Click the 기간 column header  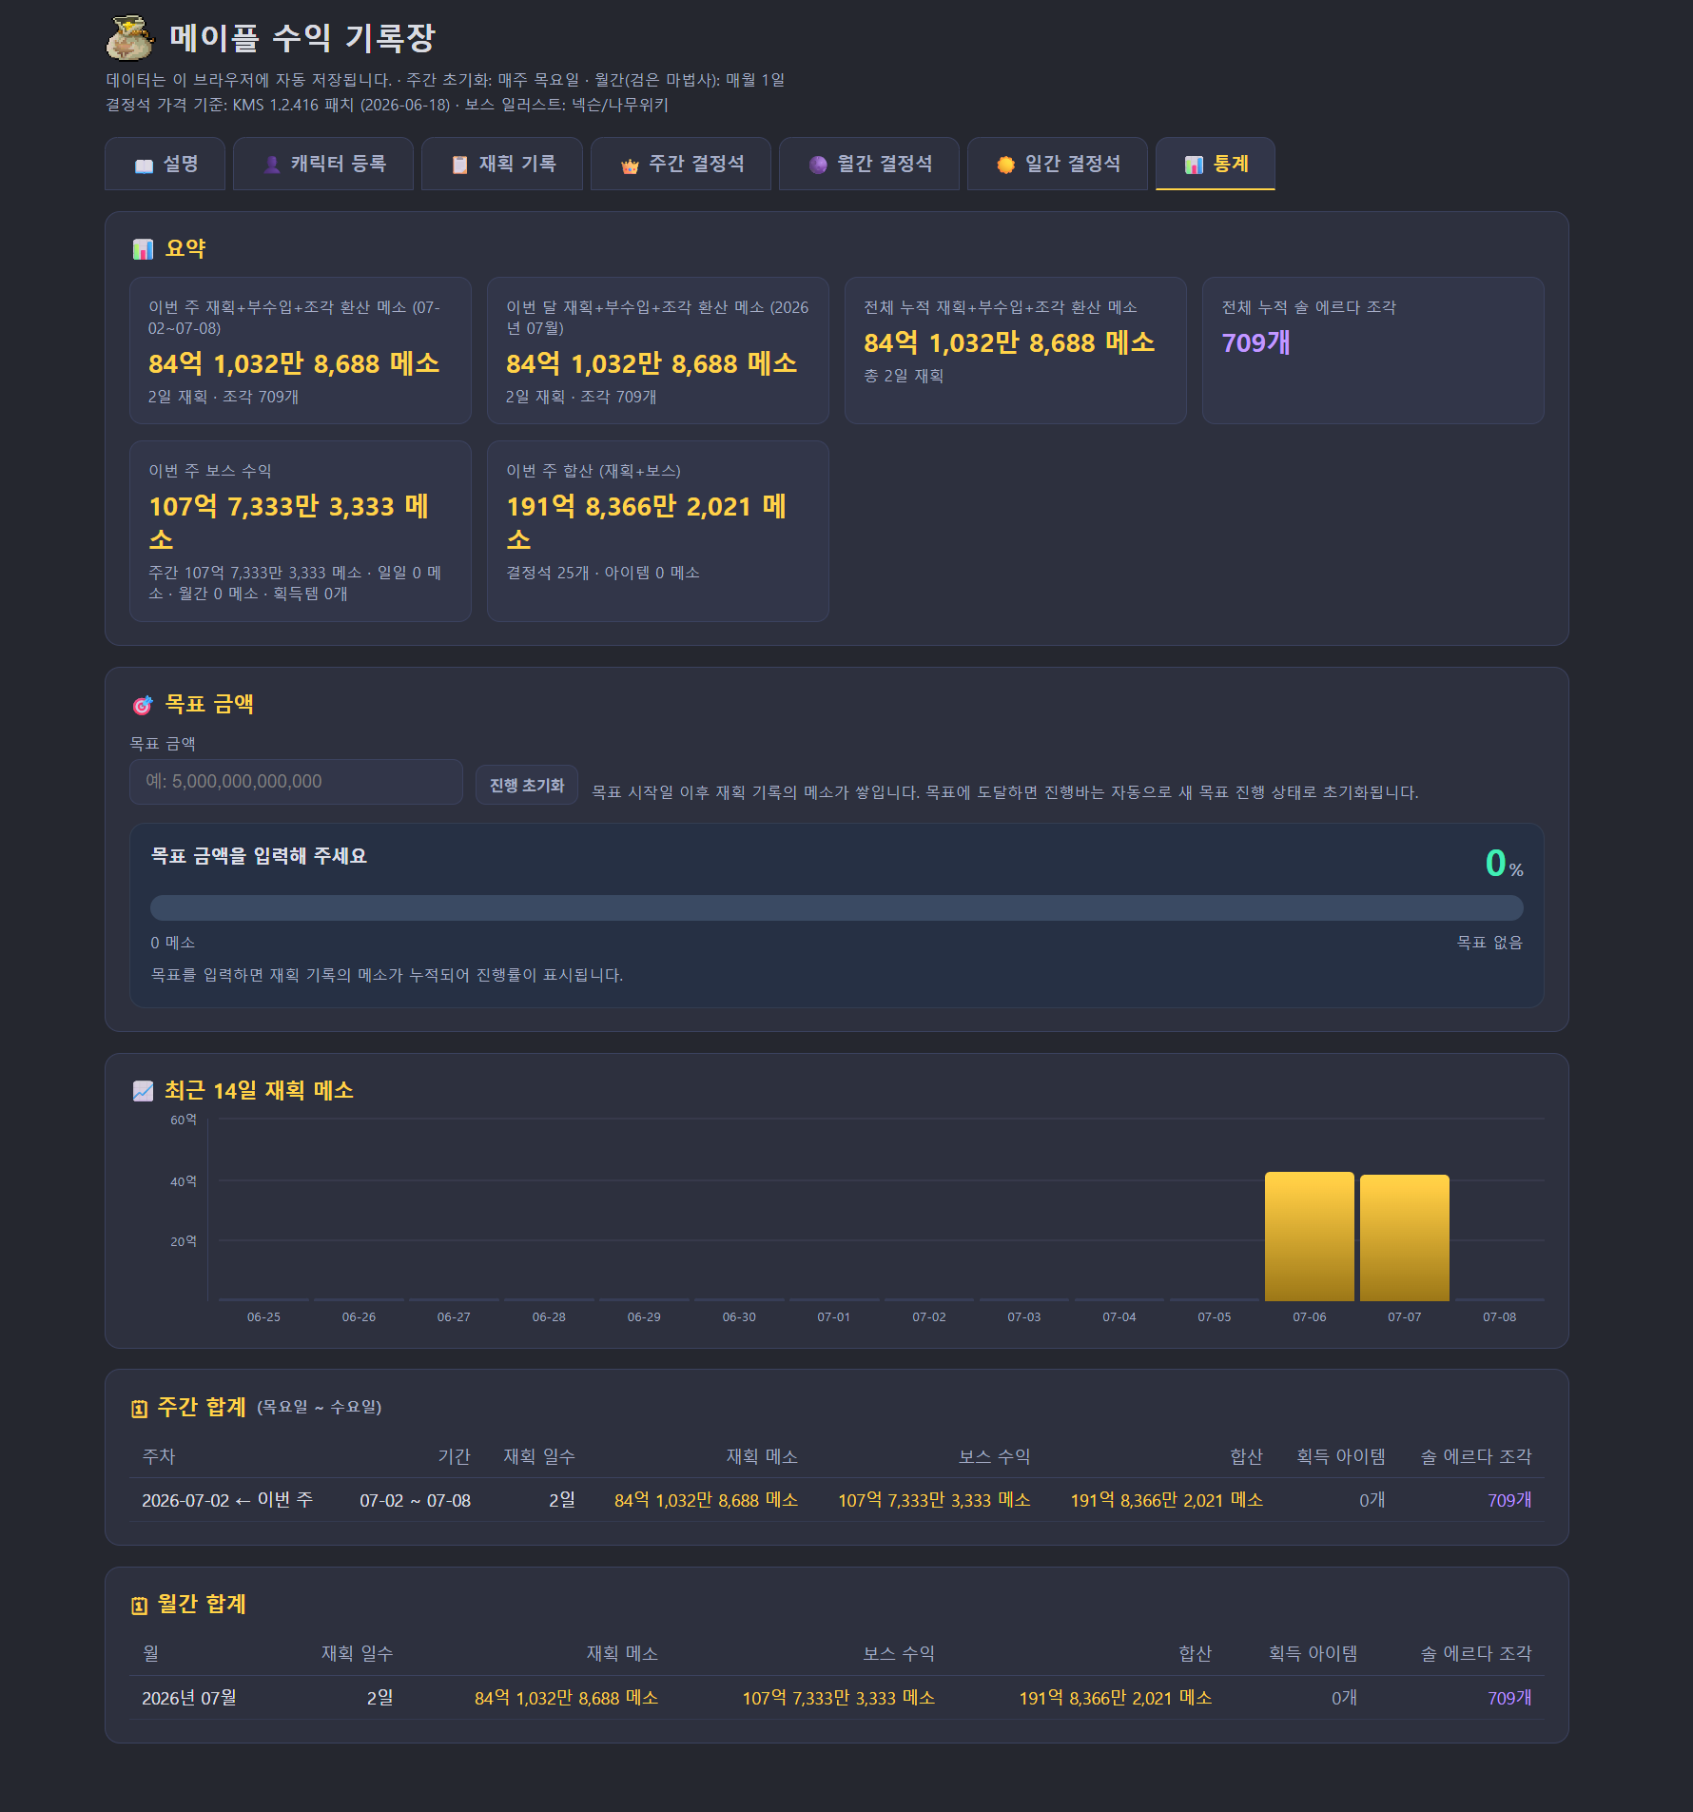click(454, 1457)
